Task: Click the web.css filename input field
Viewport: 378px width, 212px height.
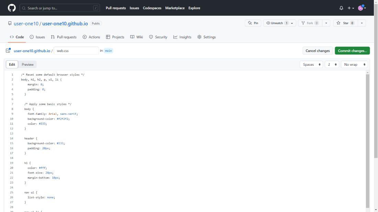Action: tap(76, 50)
